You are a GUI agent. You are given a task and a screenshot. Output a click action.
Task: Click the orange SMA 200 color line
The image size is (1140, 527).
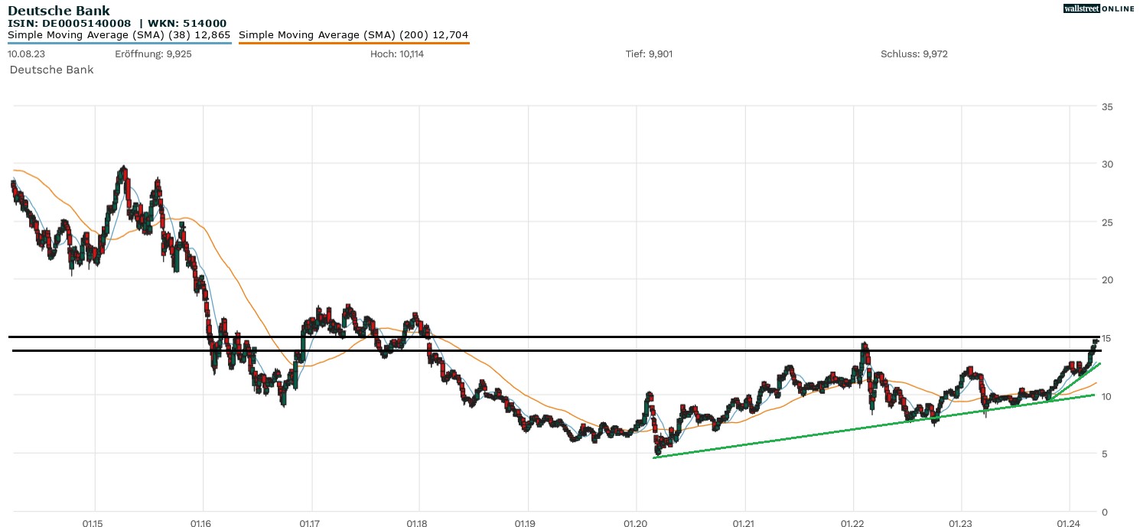[353, 44]
